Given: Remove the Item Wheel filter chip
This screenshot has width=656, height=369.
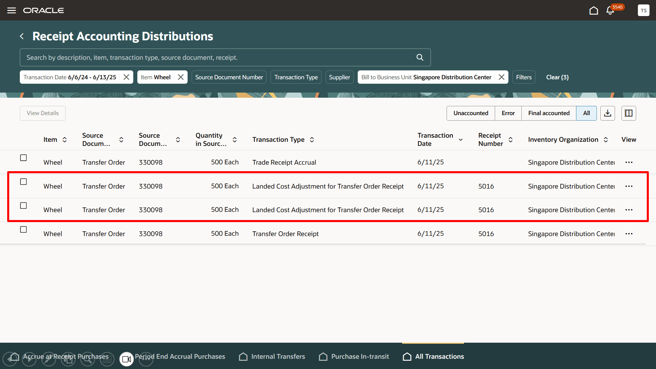Looking at the screenshot, I should click(x=181, y=77).
